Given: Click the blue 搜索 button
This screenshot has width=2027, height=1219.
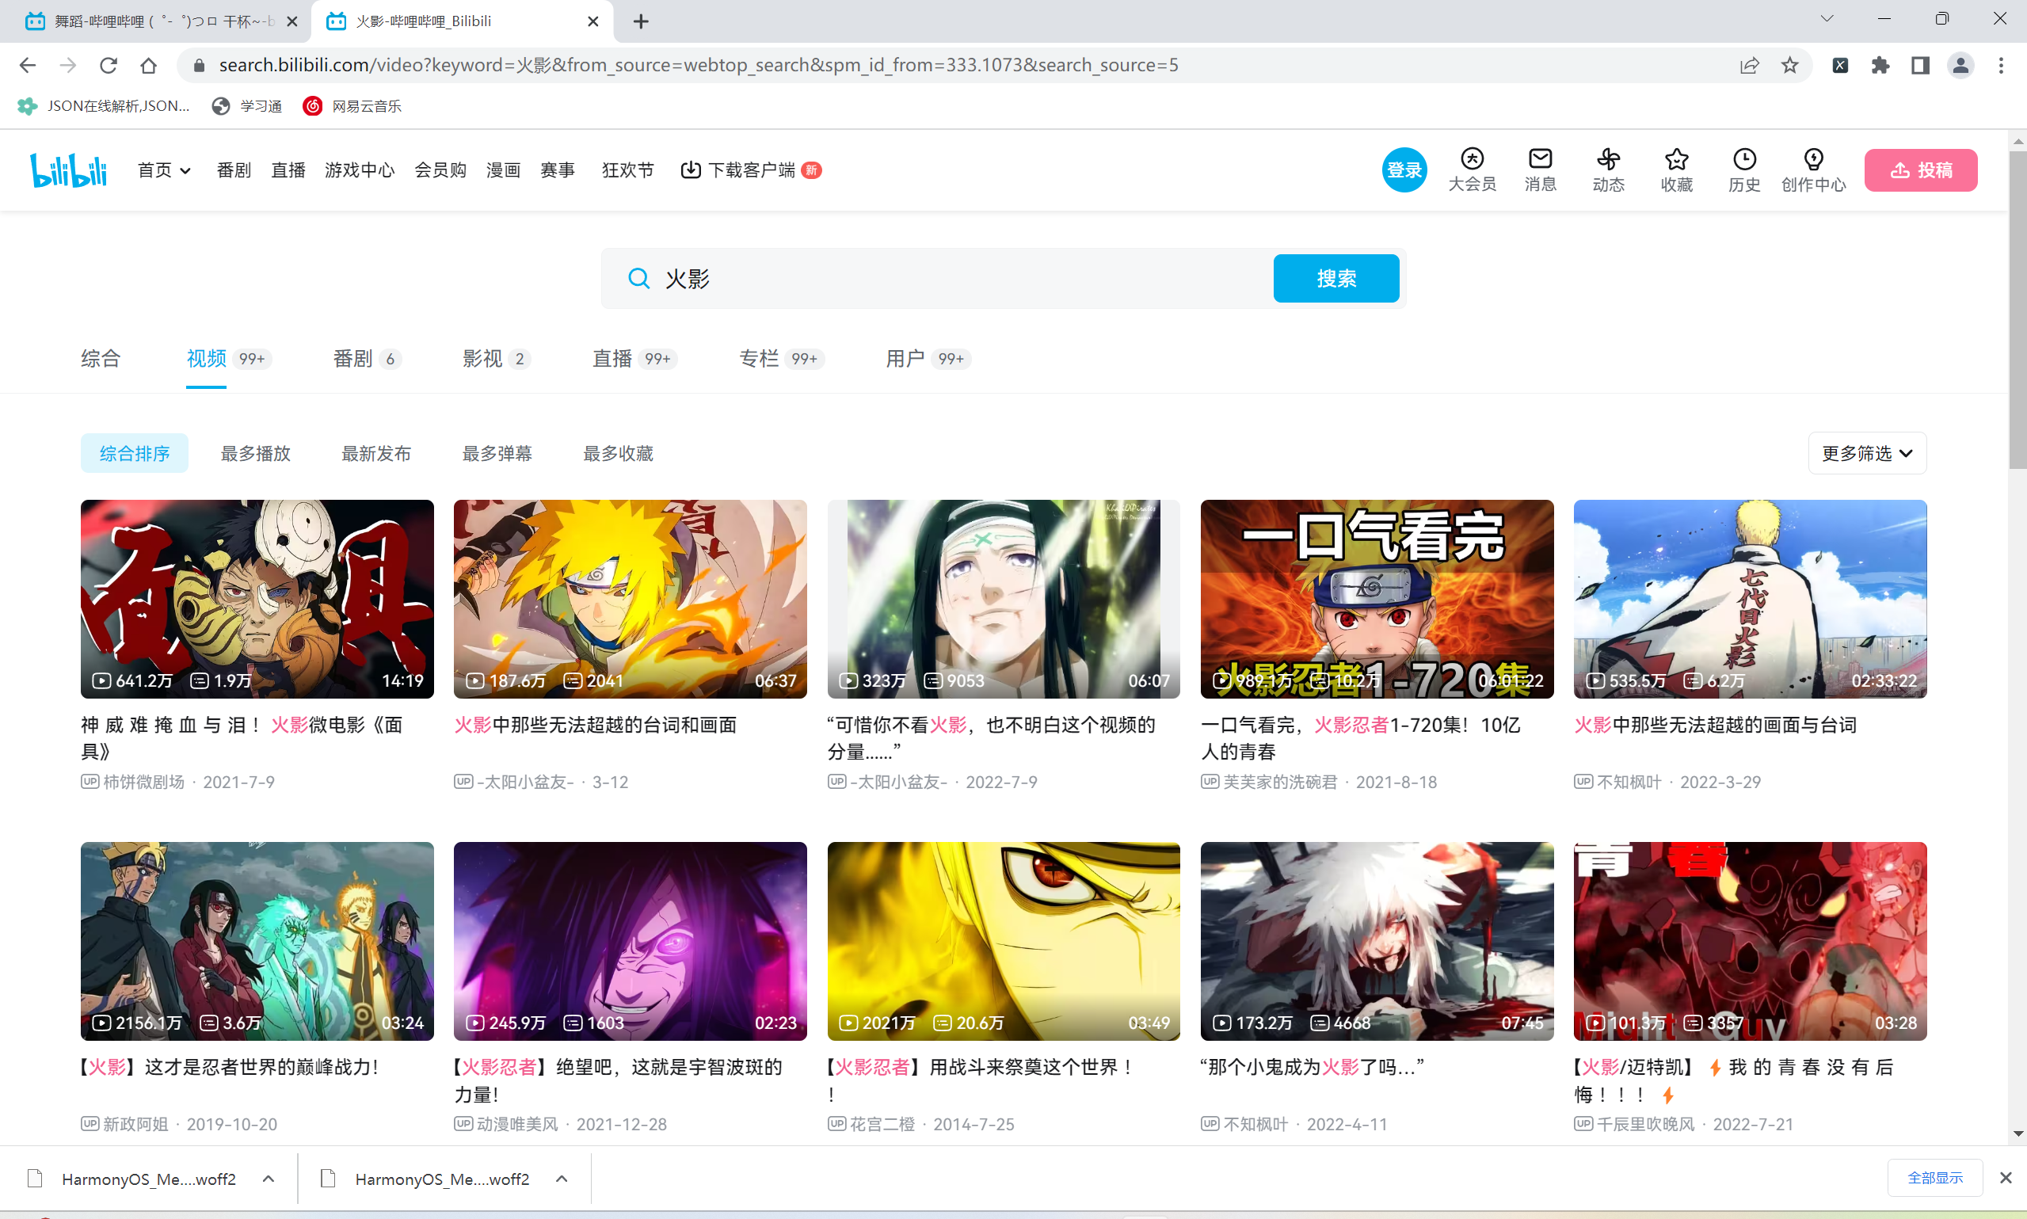Looking at the screenshot, I should click(x=1335, y=279).
